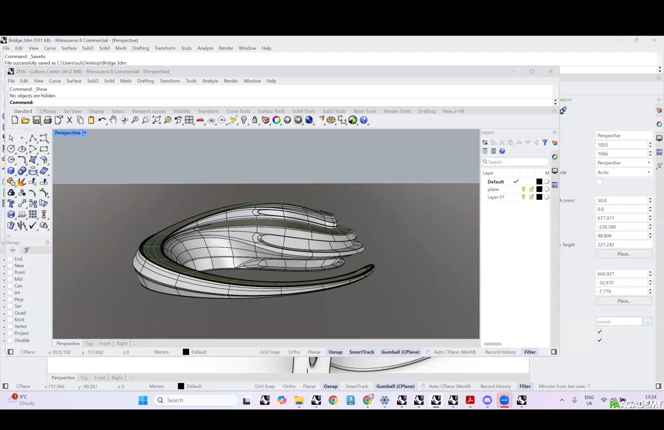Check the Mid object snap
This screenshot has height=430, width=664.
click(10, 279)
